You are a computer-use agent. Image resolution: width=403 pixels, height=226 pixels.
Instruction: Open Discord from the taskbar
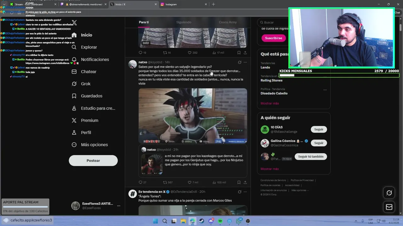pos(211,221)
